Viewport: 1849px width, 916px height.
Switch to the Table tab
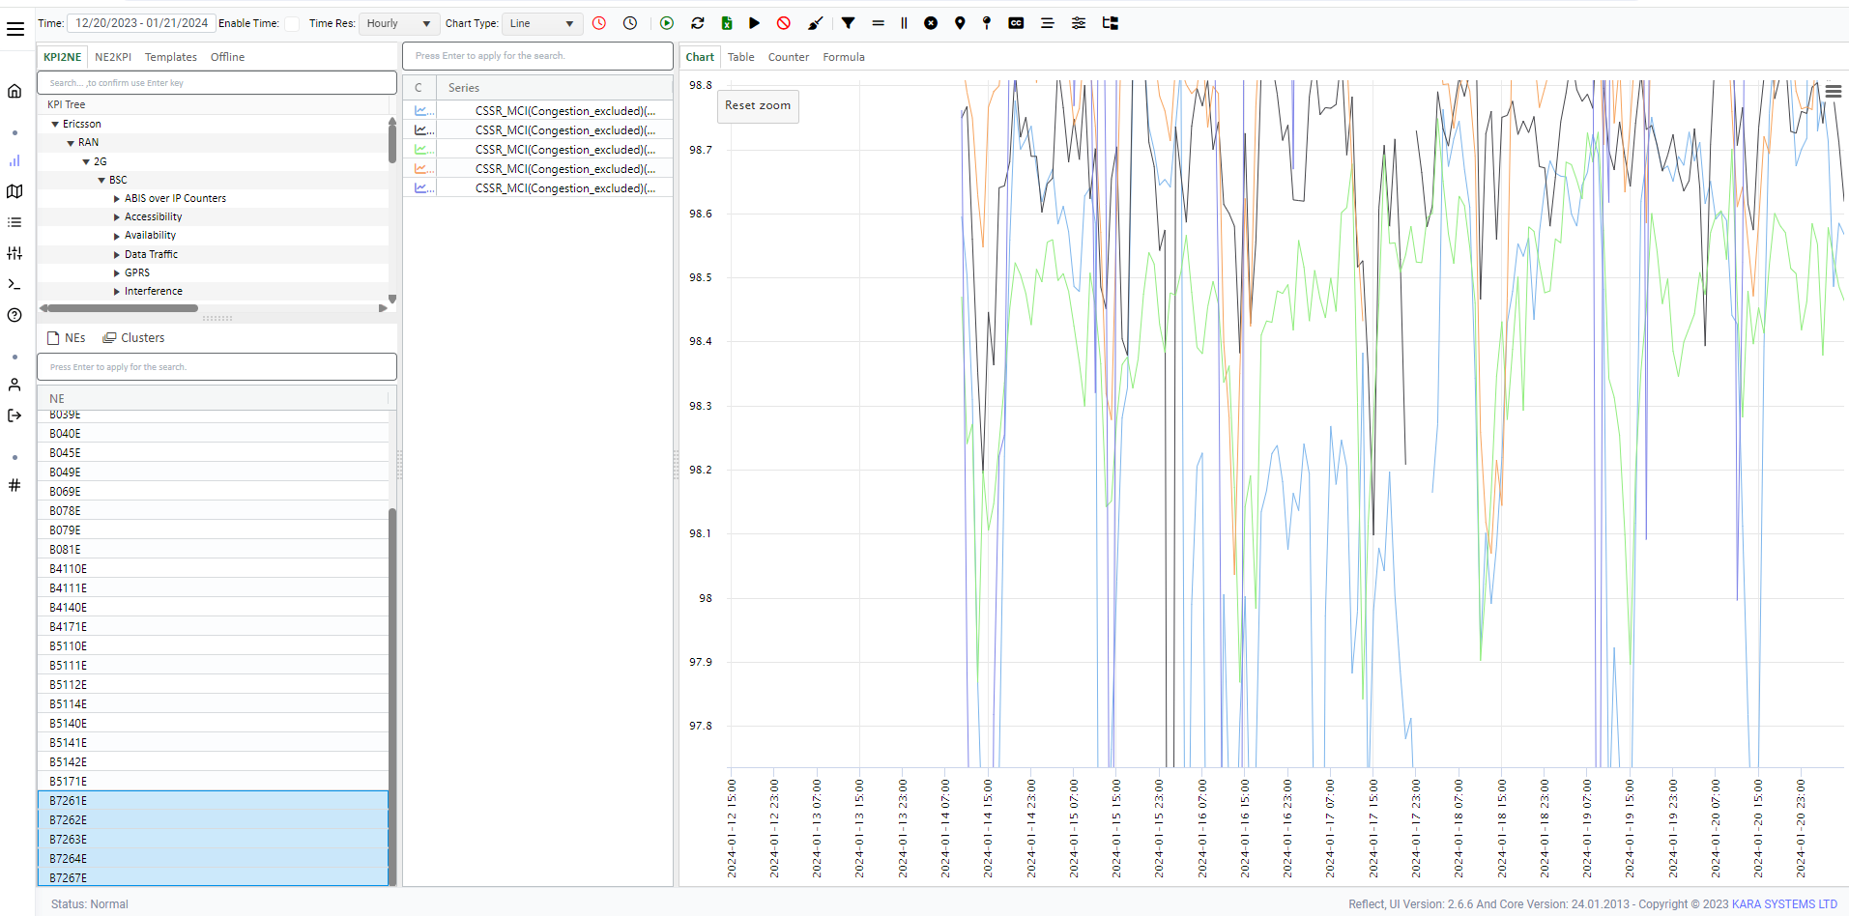pyautogui.click(x=741, y=57)
